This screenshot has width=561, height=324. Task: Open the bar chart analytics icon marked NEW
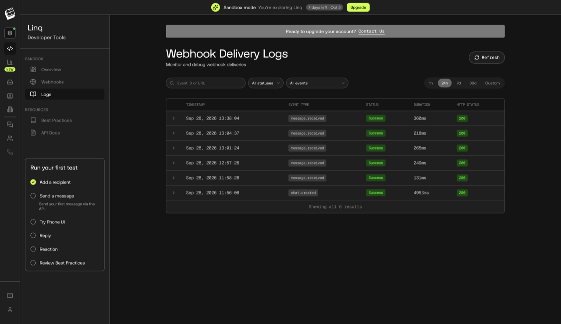tap(10, 63)
